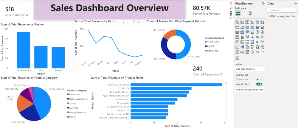The height and width of the screenshot is (128, 298).
Task: Select the Waterfall chart visual icon
Action: point(242,32)
